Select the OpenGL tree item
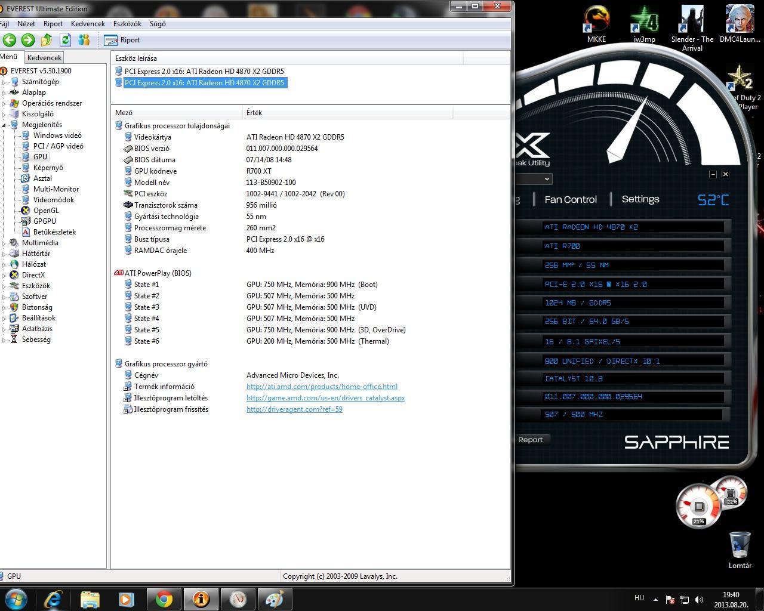 pyautogui.click(x=46, y=211)
